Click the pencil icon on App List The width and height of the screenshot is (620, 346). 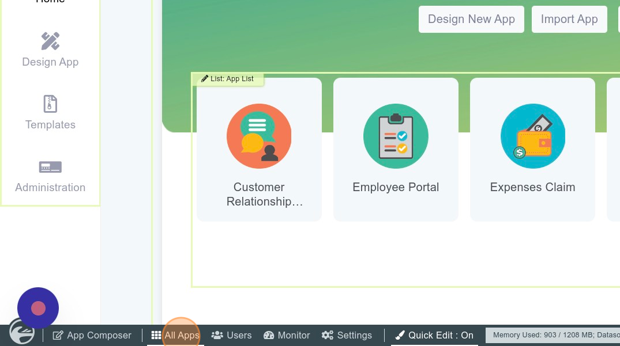pyautogui.click(x=204, y=79)
